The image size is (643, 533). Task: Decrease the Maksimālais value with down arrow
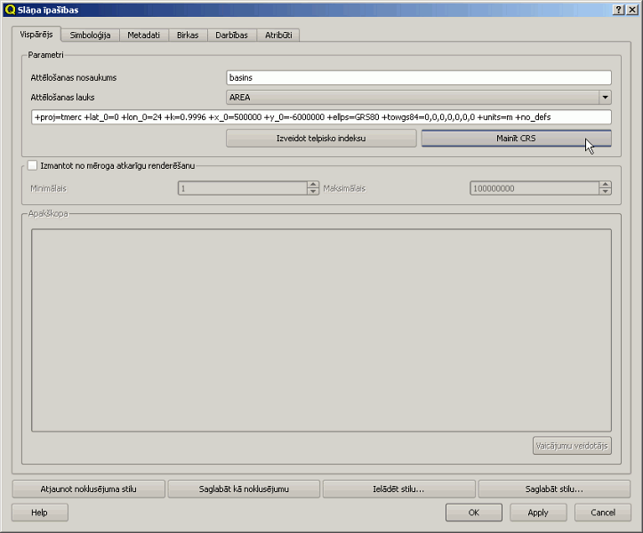[606, 192]
